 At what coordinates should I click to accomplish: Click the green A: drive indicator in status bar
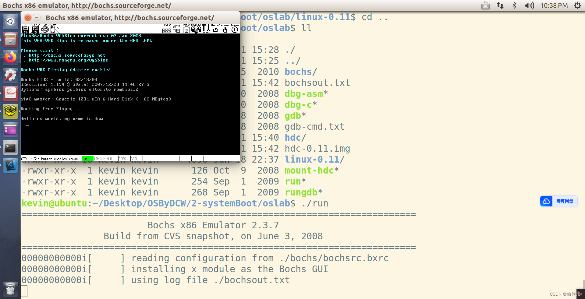point(88,159)
